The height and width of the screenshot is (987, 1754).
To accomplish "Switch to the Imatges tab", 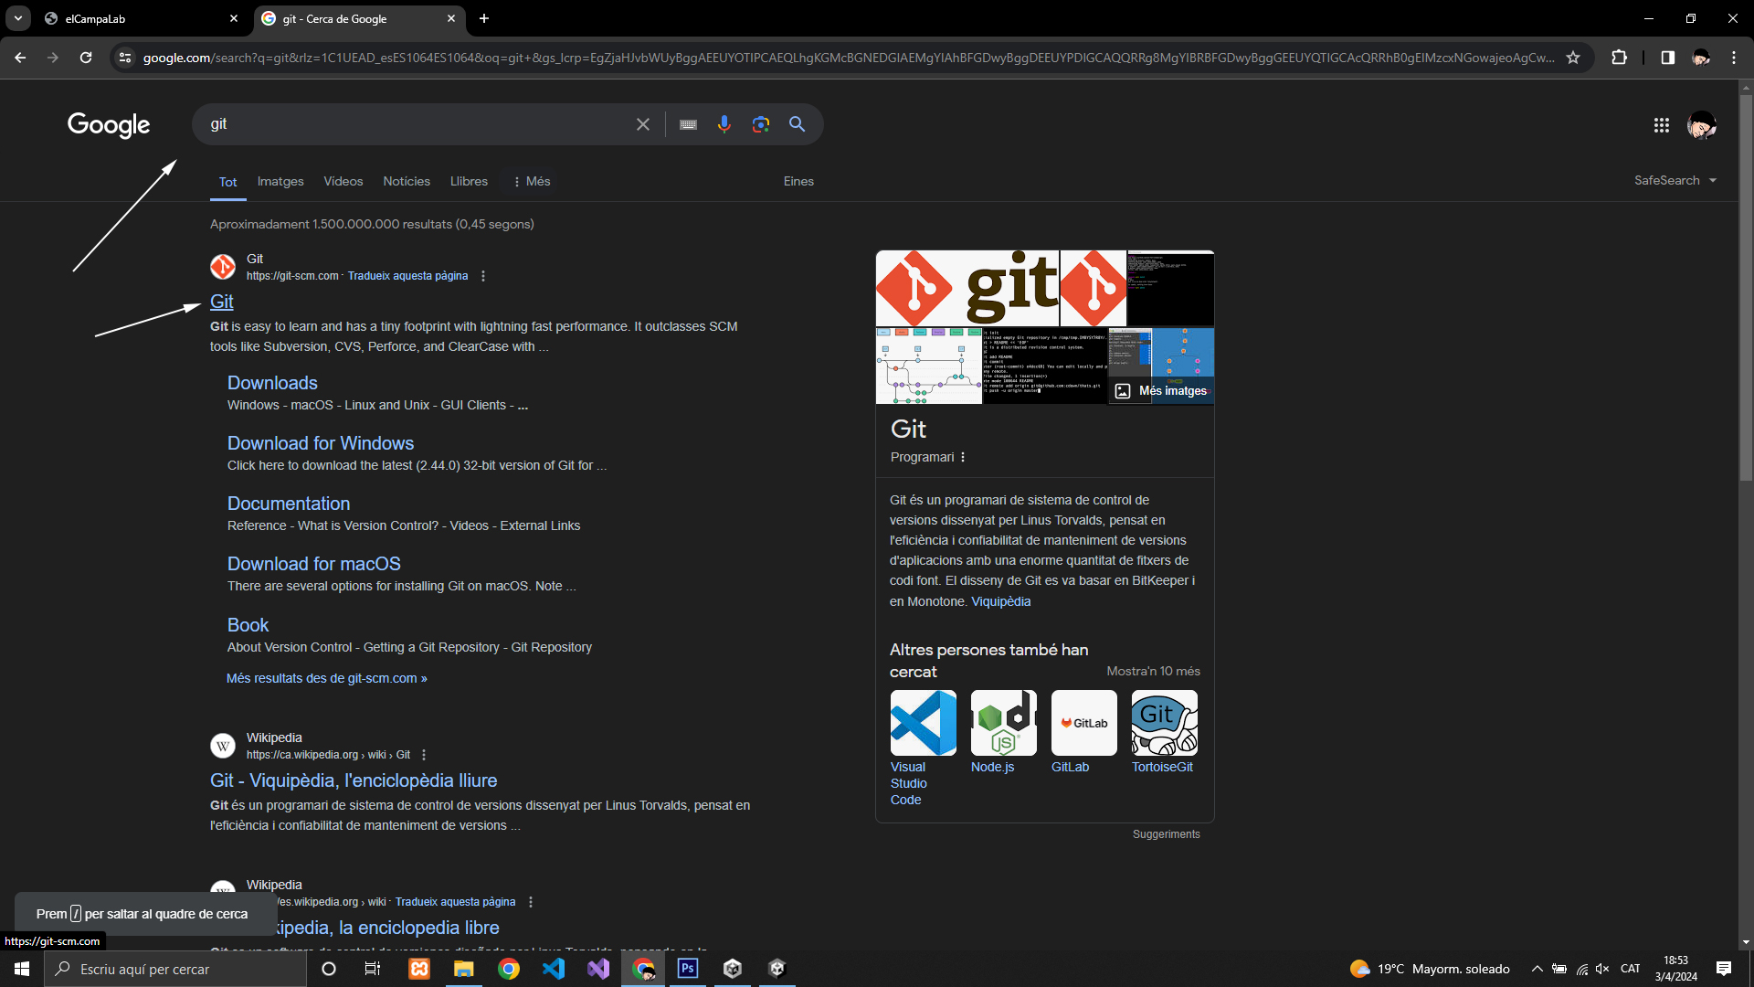I will click(280, 182).
